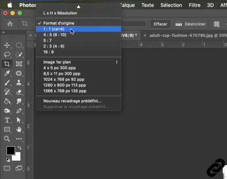Choose L x H x Résolution option

click(x=78, y=13)
